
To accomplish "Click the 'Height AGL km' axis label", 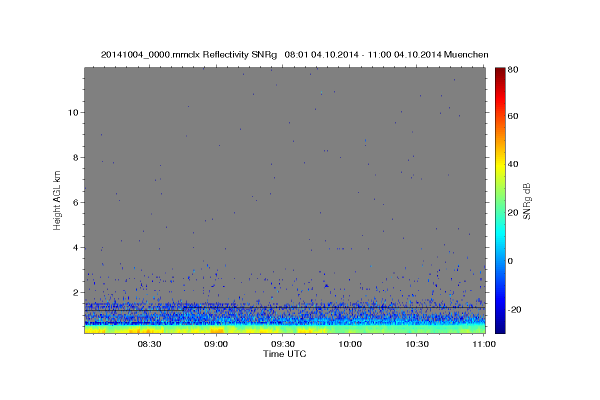I will (x=57, y=200).
